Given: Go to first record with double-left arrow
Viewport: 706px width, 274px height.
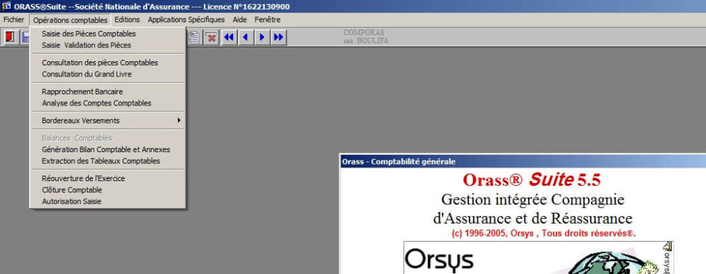Looking at the screenshot, I should [x=229, y=37].
